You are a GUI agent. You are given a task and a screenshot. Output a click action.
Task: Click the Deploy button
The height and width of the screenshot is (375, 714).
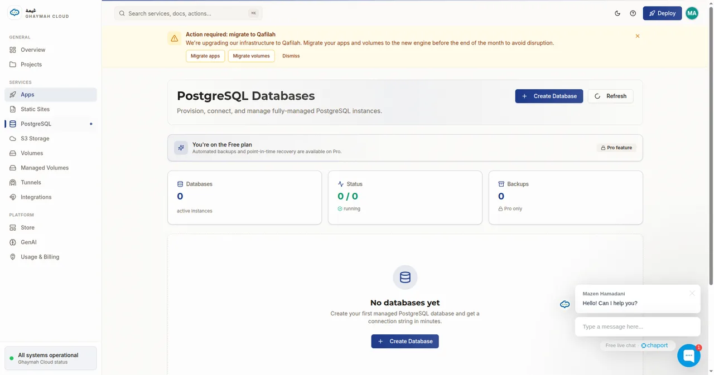[x=662, y=13]
